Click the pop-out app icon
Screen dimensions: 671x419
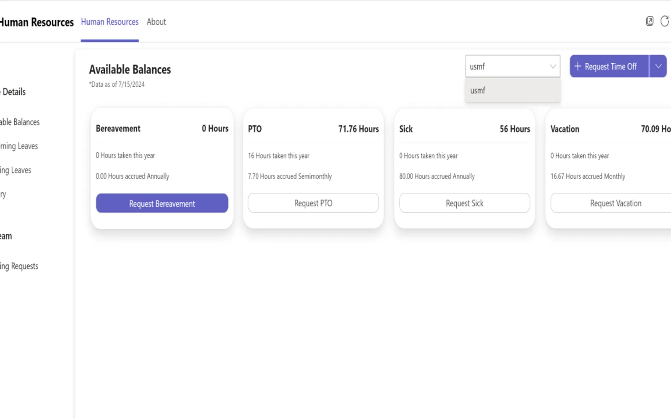tap(650, 21)
